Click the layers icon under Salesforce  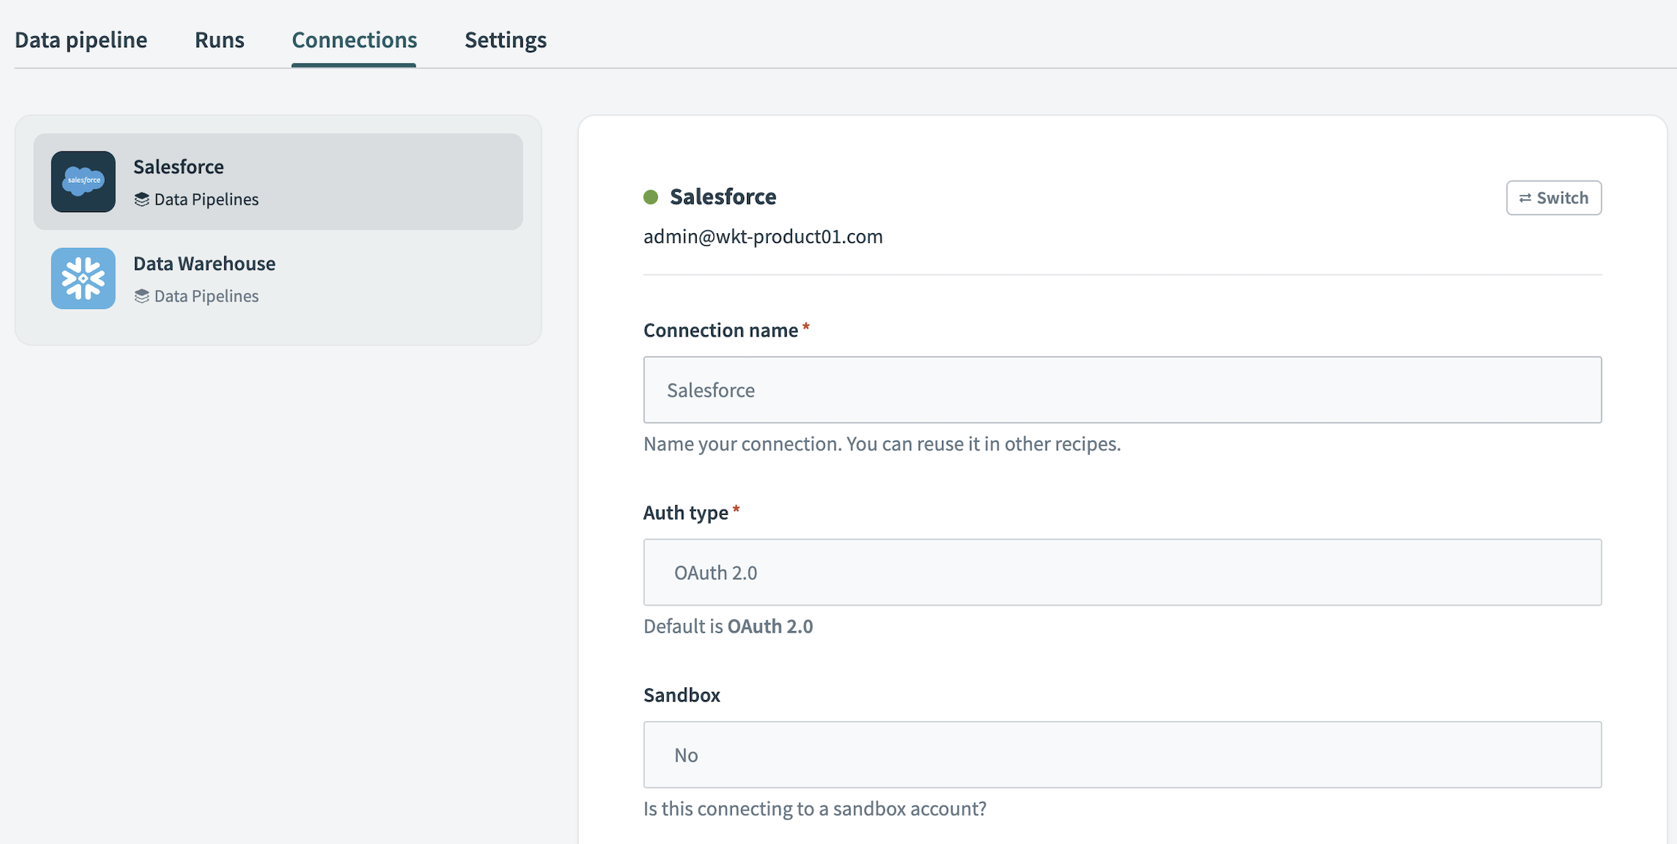(141, 199)
